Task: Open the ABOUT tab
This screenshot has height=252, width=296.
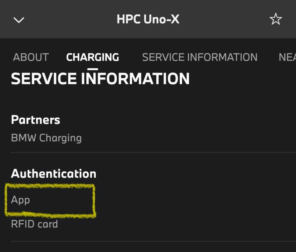Action: pyautogui.click(x=31, y=57)
